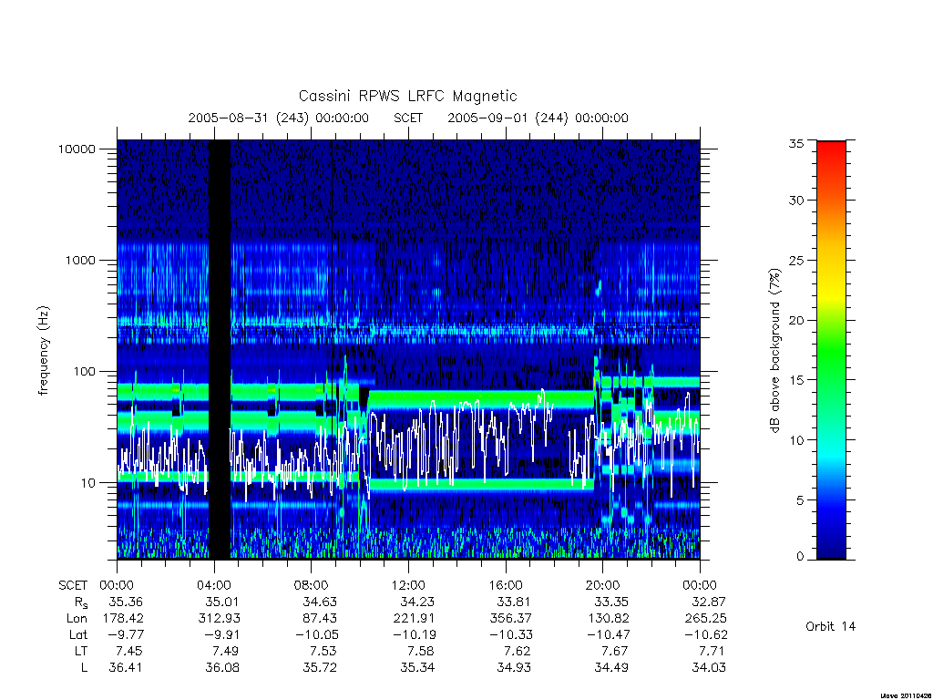Click the 100 frequency tick label
Screen dimensions: 933x700
[84, 372]
